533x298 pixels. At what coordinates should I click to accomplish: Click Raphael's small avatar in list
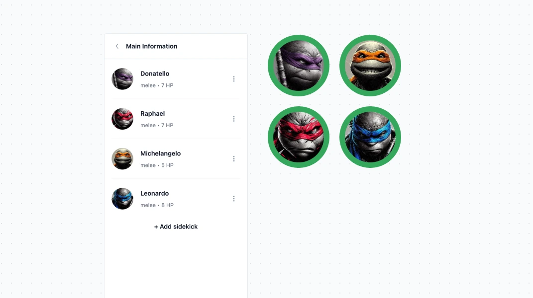pyautogui.click(x=122, y=119)
